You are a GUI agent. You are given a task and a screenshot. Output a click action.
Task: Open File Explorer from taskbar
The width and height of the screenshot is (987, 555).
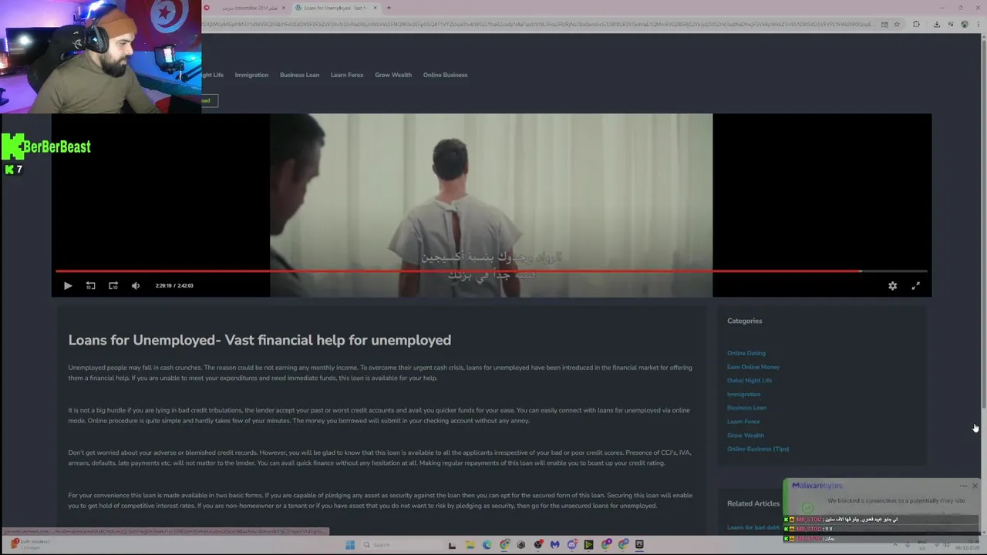470,545
